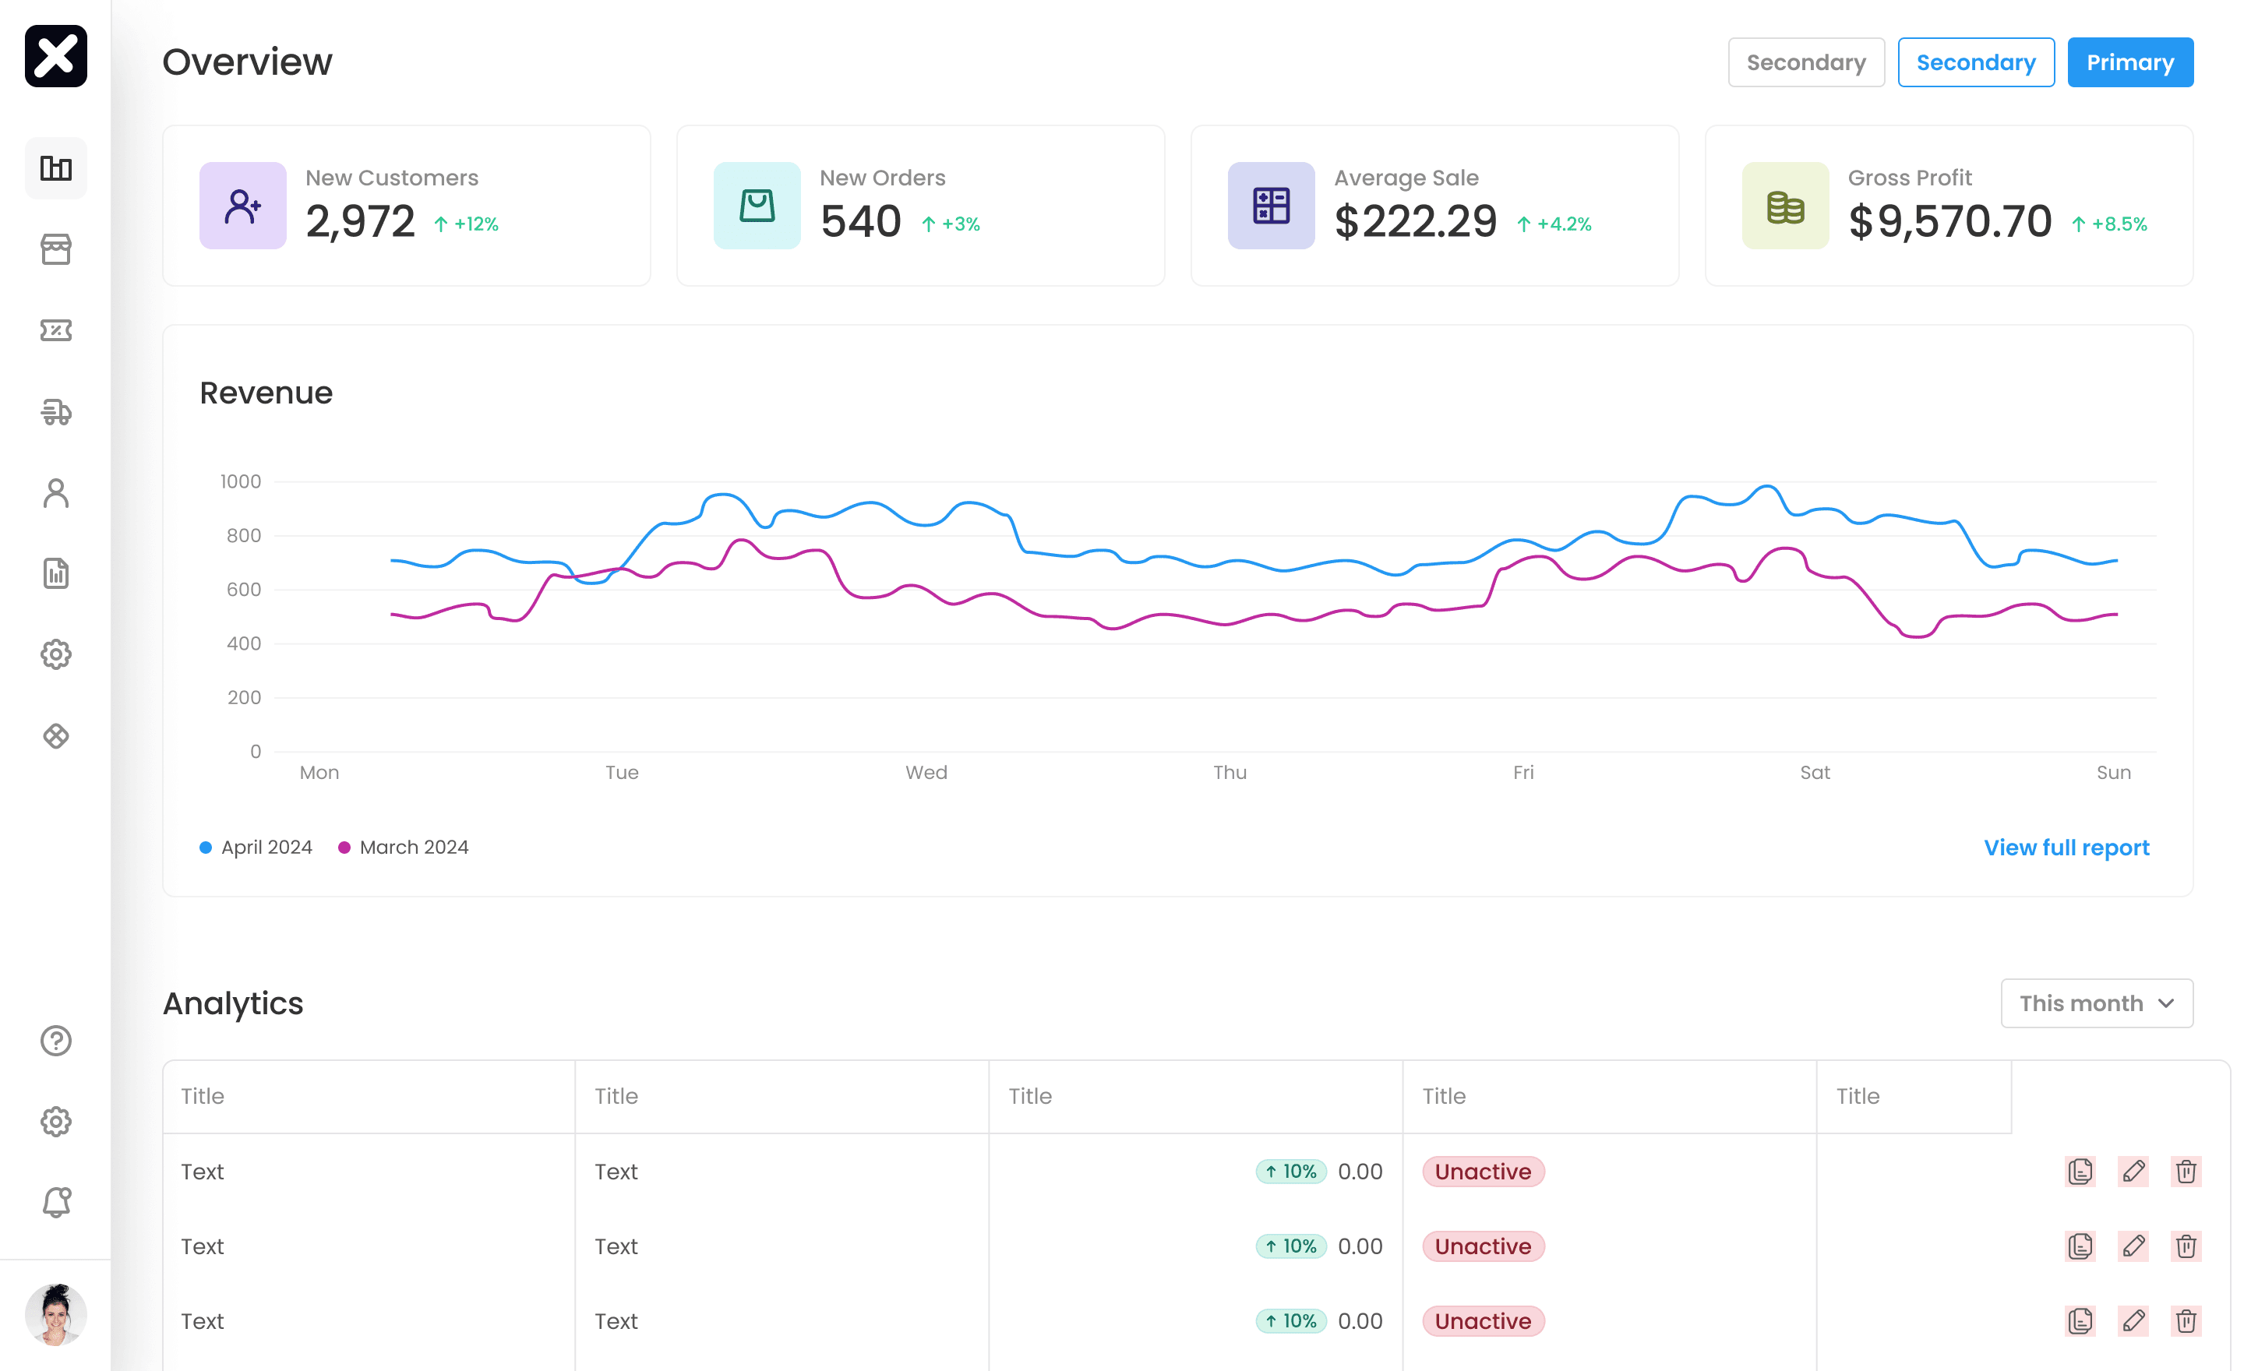Screen dimensions: 2244x1371
Task: Open the store sidebar icon
Action: pos(55,249)
